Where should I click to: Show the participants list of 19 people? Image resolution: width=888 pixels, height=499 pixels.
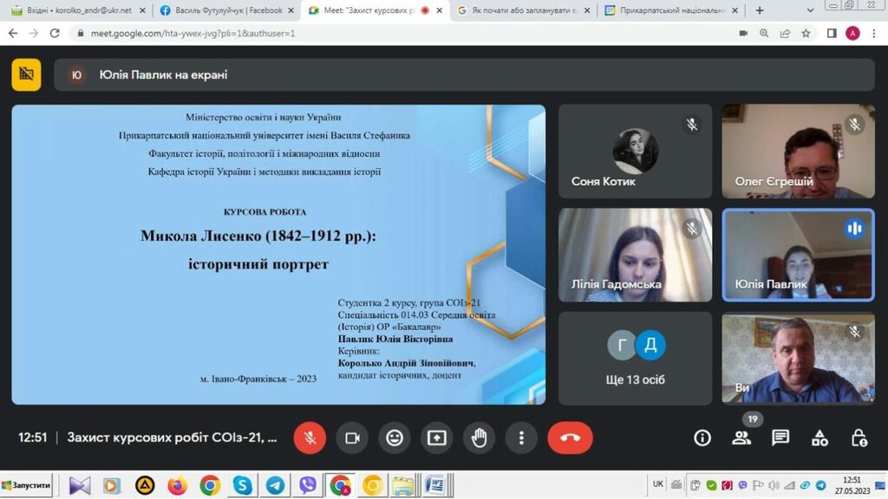(741, 437)
